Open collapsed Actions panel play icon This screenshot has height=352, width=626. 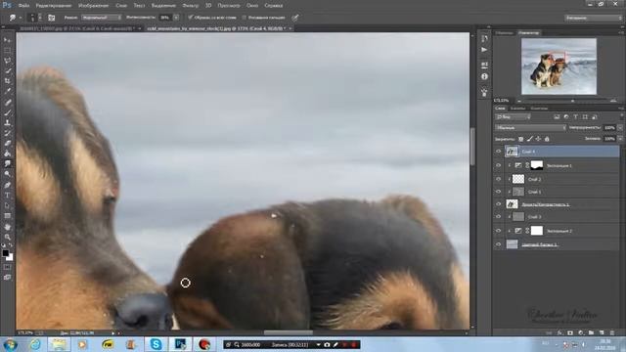tap(484, 50)
